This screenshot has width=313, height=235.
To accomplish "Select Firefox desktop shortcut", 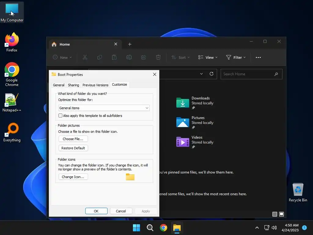I will click(12, 42).
